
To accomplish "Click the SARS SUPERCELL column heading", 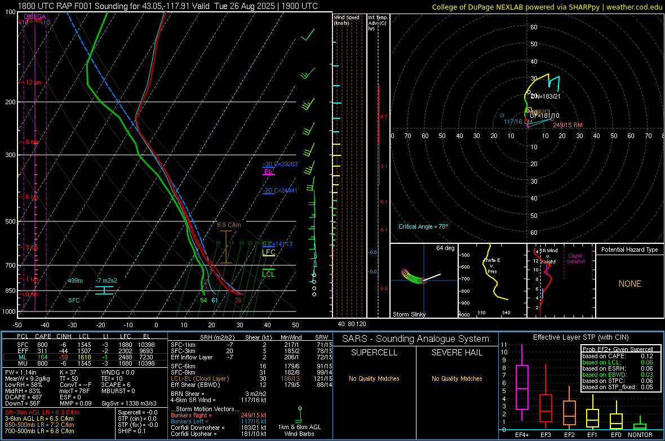I will coord(374,353).
